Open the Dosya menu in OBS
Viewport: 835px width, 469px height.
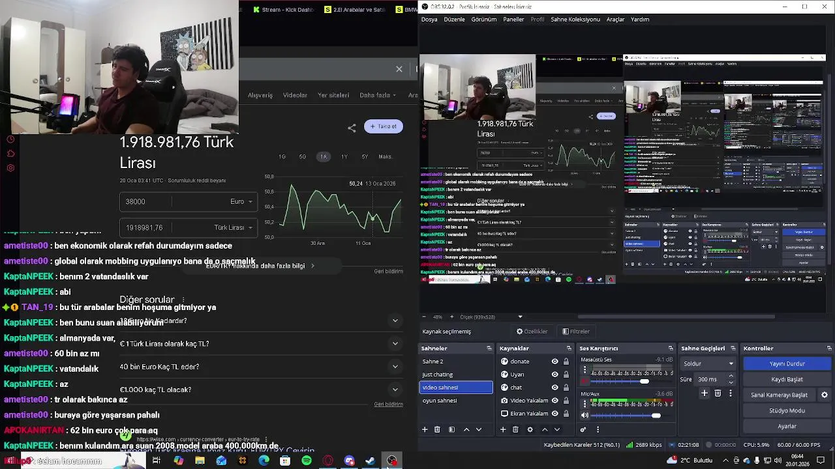coord(429,20)
